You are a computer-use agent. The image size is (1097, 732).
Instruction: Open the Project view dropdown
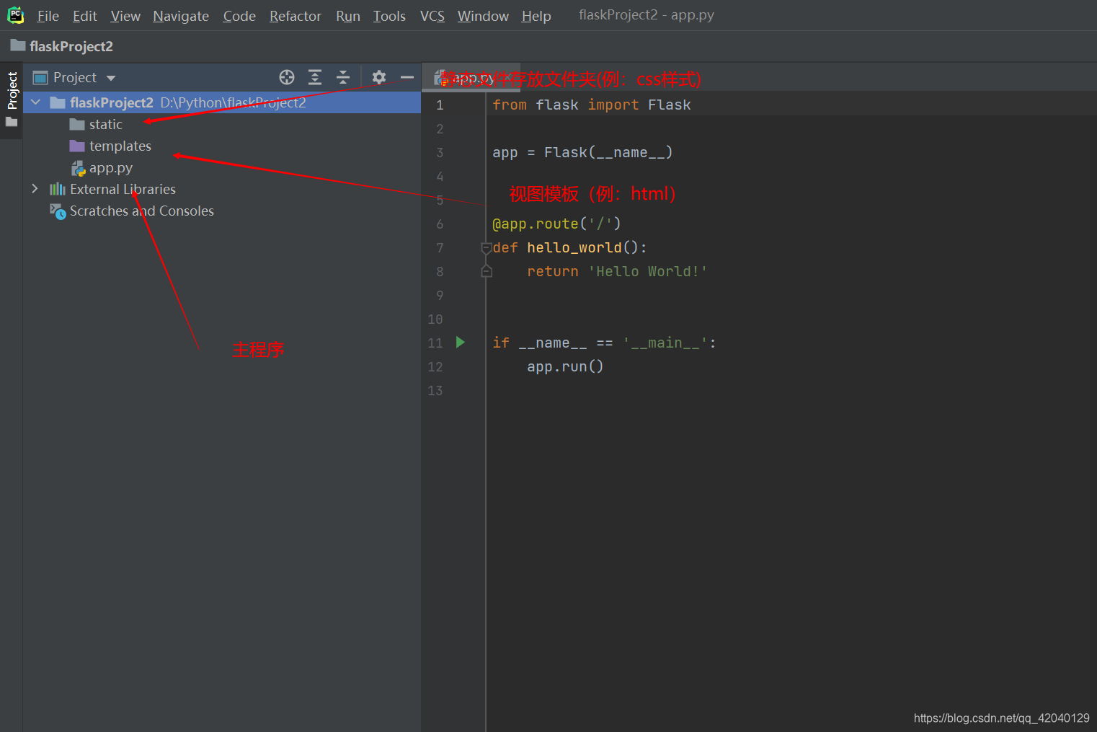pos(110,77)
